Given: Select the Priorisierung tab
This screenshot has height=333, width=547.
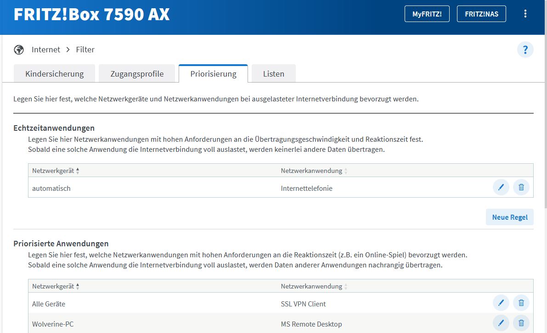Looking at the screenshot, I should point(213,73).
